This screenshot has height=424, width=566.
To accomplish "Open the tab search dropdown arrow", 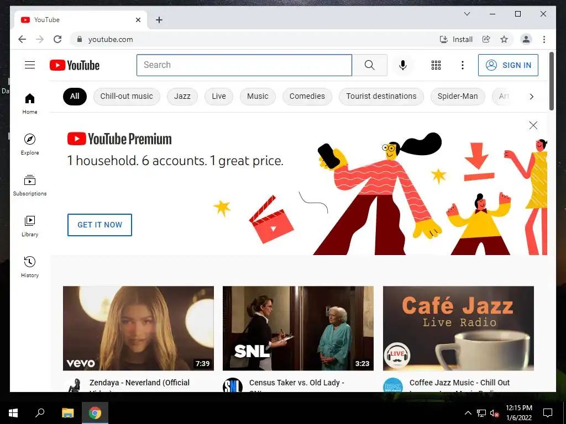I will [x=467, y=14].
